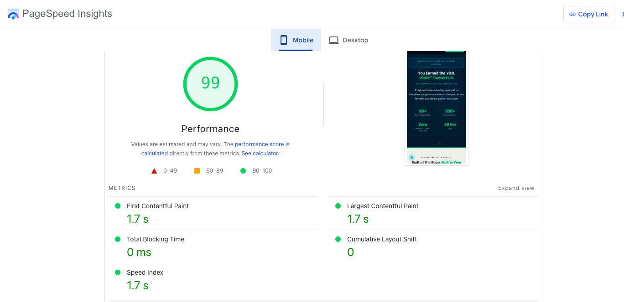Click the green dot beside Cumulative Layout Shift
The height and width of the screenshot is (302, 624).
338,239
